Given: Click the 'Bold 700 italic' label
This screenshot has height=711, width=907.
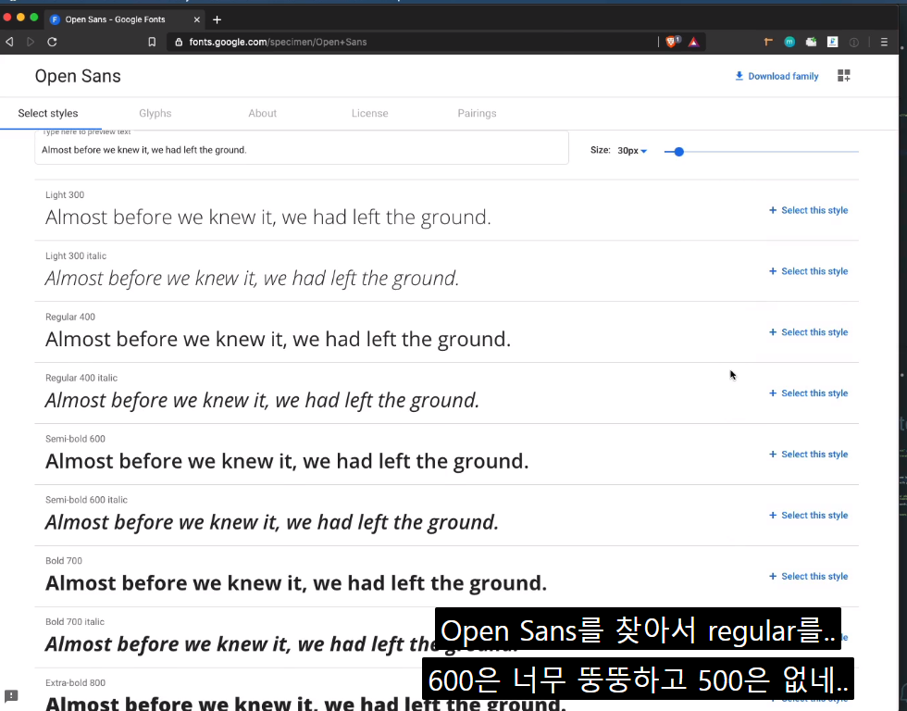Looking at the screenshot, I should click(x=75, y=622).
